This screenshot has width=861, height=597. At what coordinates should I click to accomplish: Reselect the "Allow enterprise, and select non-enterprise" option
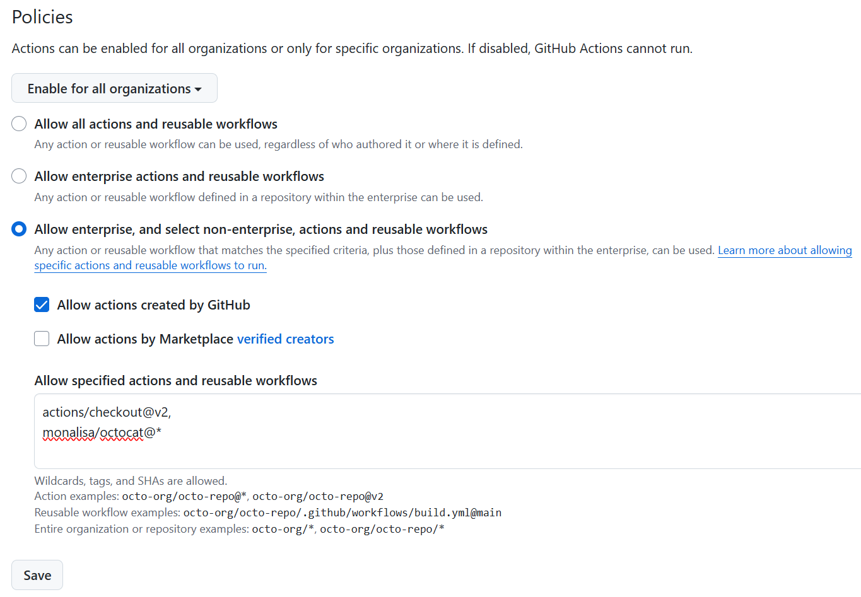pos(18,228)
